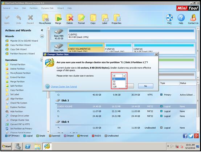Open the Partition menu
The image size is (201, 152).
click(x=34, y=8)
